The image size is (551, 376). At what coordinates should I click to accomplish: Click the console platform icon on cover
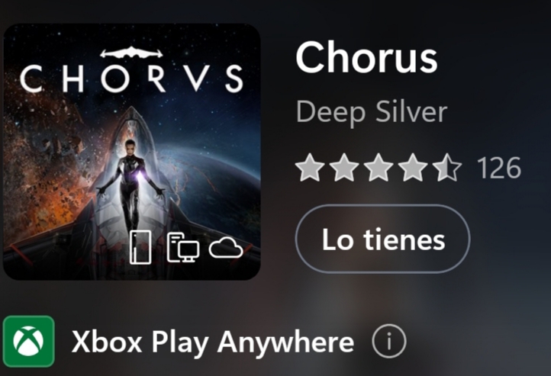pyautogui.click(x=140, y=247)
